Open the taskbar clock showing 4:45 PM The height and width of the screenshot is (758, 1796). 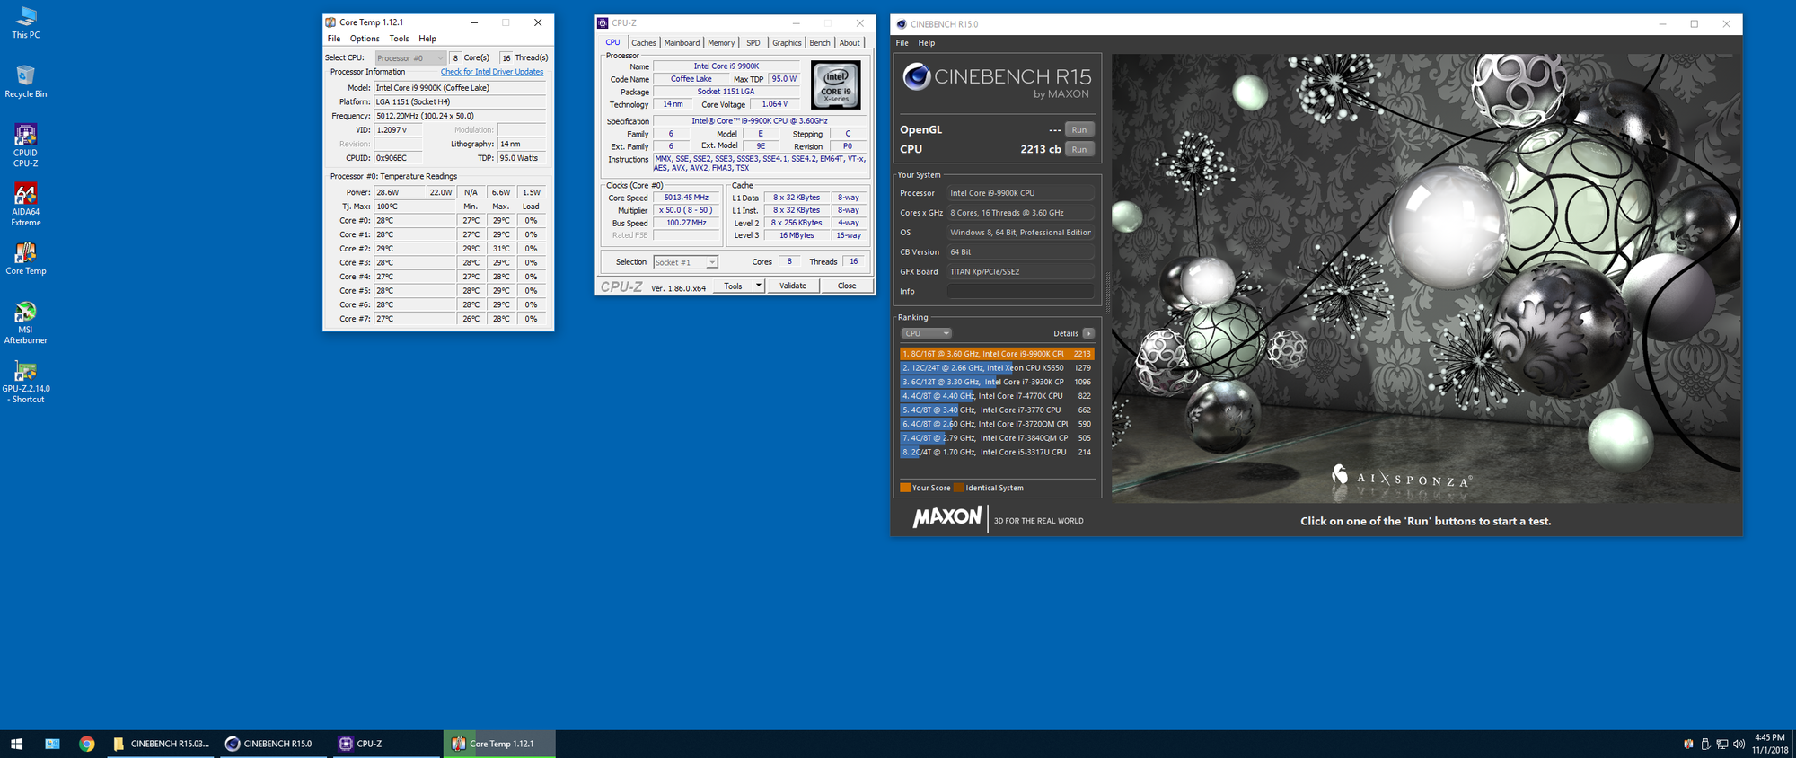pos(1769,744)
